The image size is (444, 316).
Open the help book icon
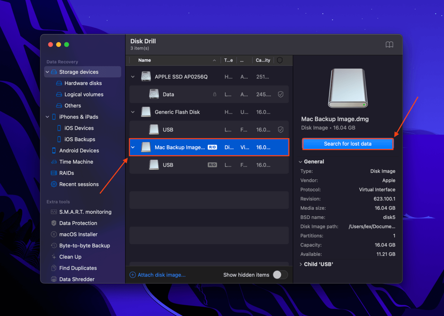point(389,44)
